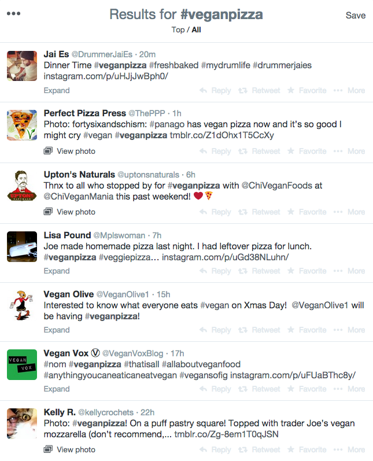Favorite the Upton's Naturals tweet
Image resolution: width=373 pixels, height=461 pixels.
pyautogui.click(x=306, y=212)
